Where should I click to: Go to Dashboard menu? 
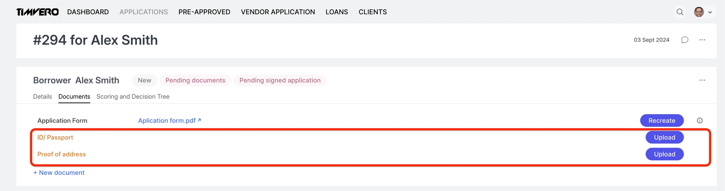tap(88, 12)
